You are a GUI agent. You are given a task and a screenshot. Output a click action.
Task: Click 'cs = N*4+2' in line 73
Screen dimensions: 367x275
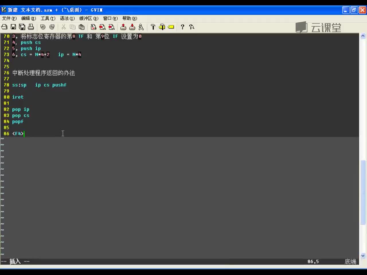[x=35, y=54]
